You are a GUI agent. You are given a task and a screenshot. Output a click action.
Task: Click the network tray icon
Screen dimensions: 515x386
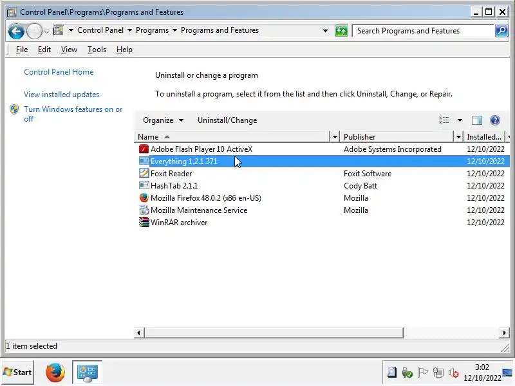coord(438,373)
